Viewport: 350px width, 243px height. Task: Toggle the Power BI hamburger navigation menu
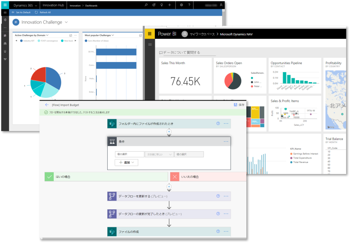coord(150,44)
